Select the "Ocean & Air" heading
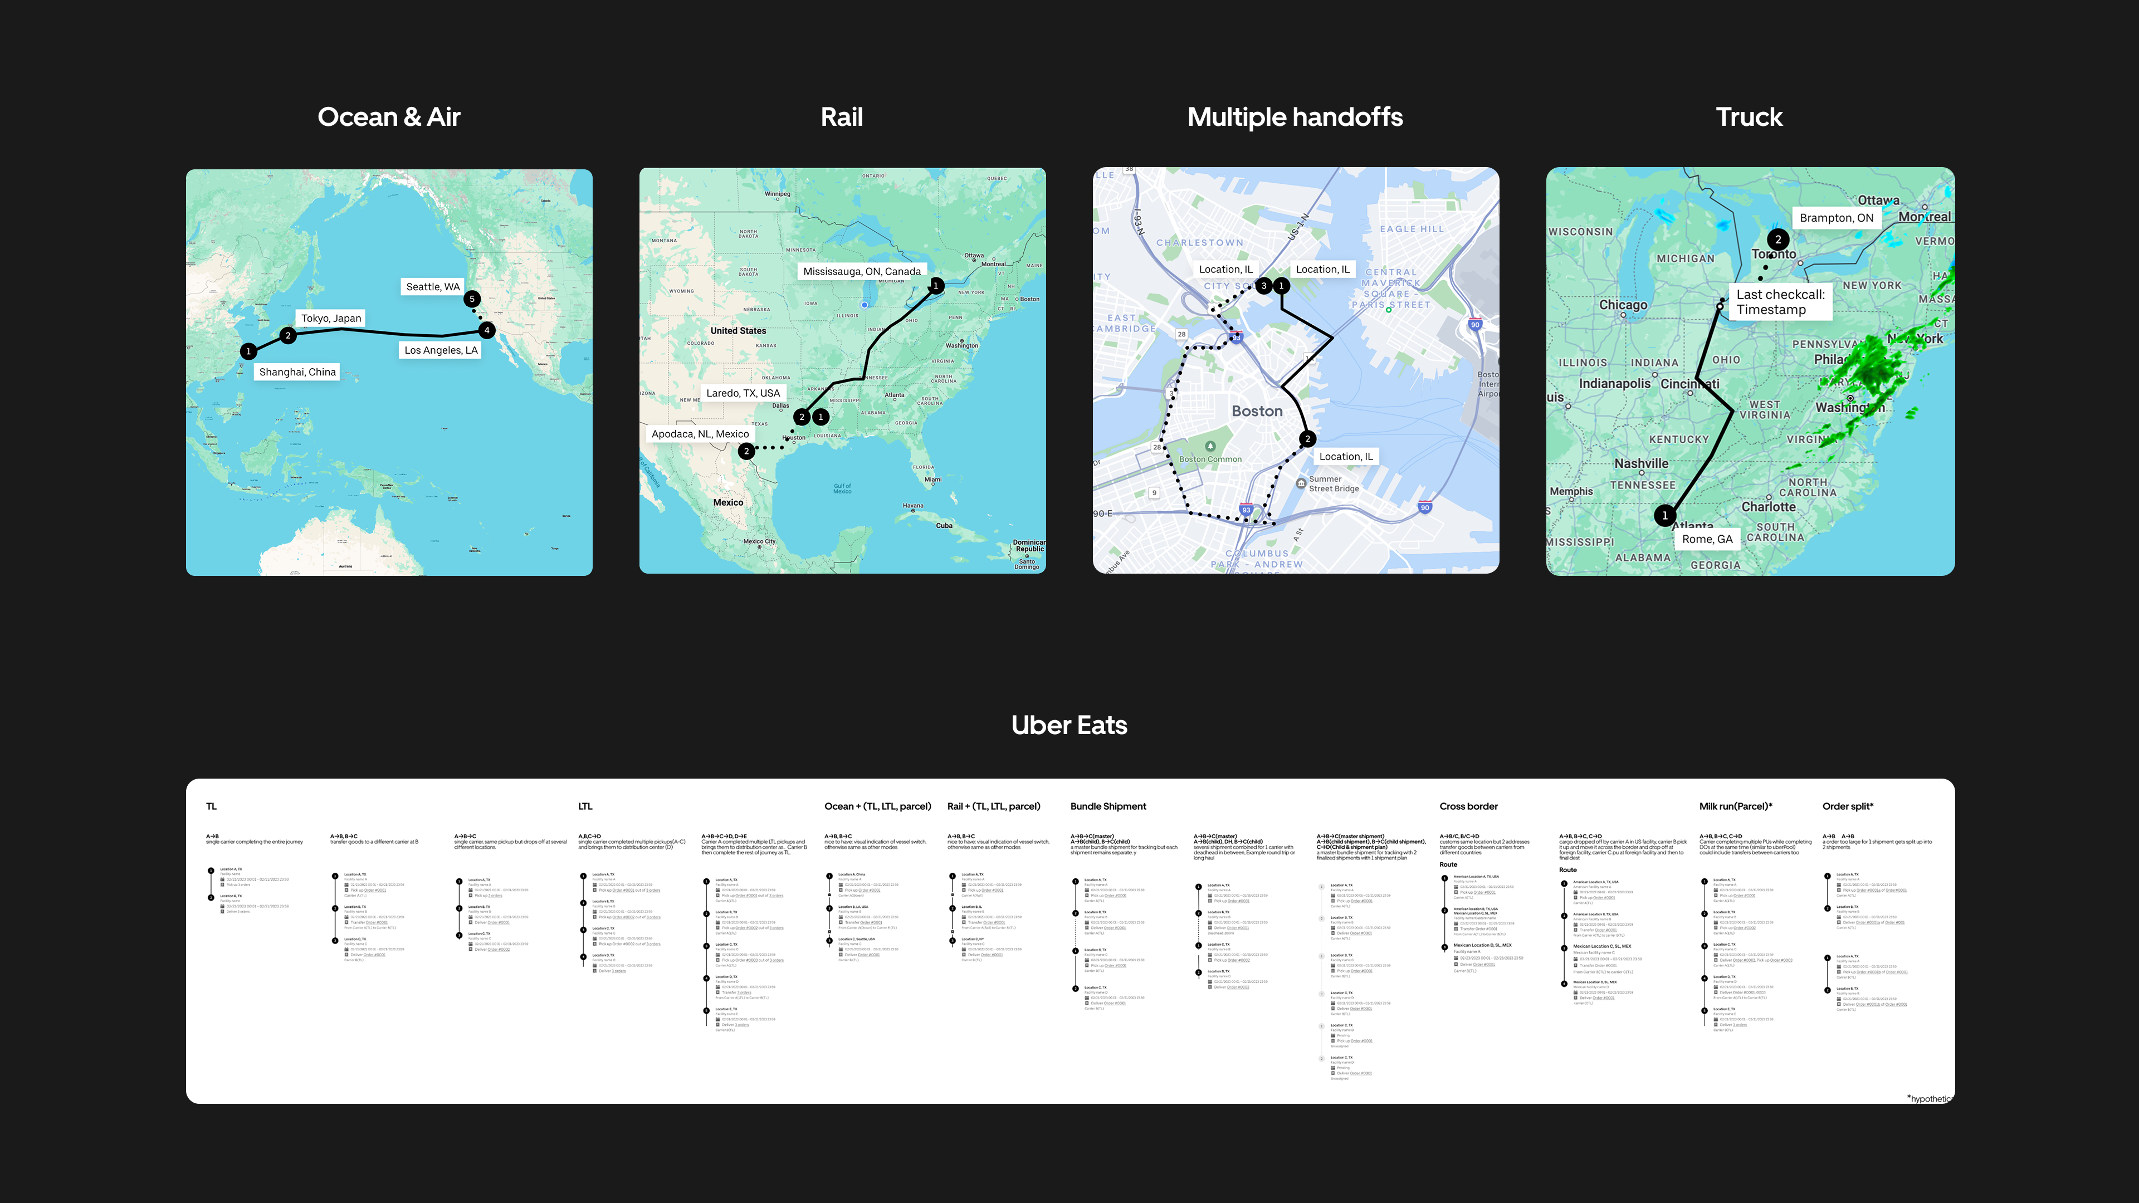The width and height of the screenshot is (2139, 1203). click(x=389, y=117)
